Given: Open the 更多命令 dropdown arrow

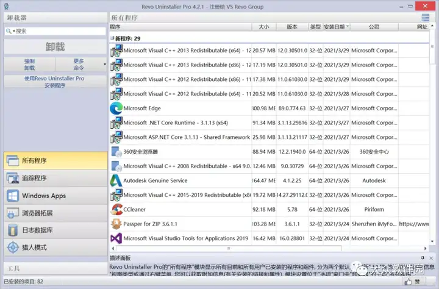Looking at the screenshot, I should click(105, 65).
